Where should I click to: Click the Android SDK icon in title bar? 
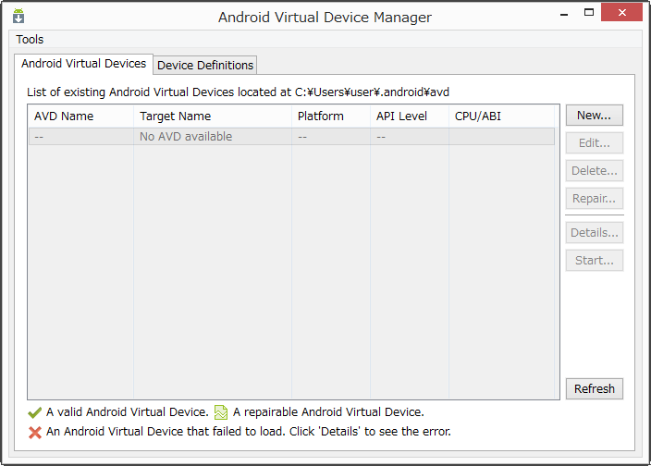(x=18, y=16)
